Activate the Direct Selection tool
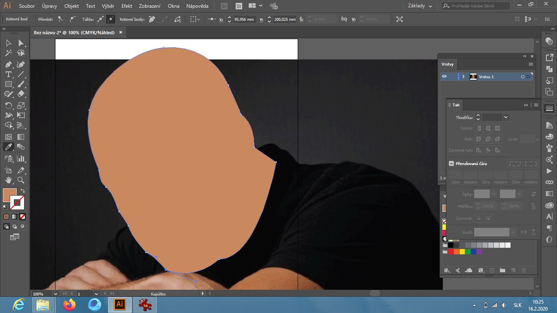557x313 pixels. tap(21, 43)
